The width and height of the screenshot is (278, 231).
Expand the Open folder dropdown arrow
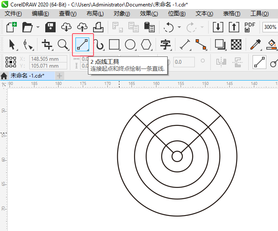38,27
